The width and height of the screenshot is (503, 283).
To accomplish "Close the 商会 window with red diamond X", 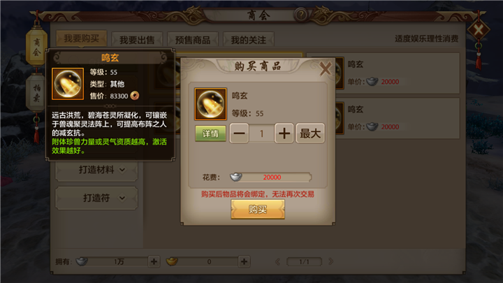I will [479, 30].
